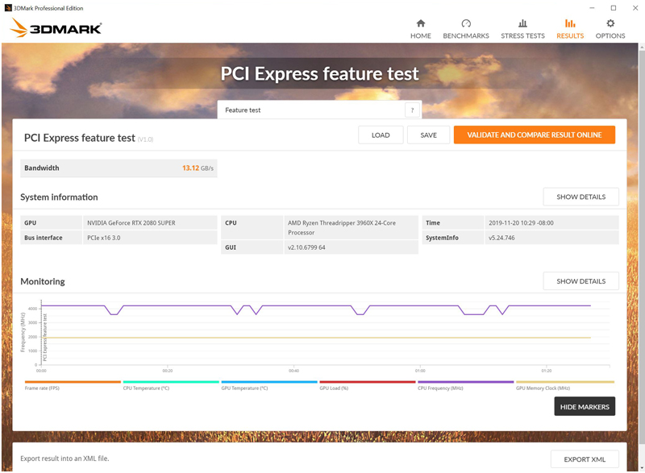645x473 pixels.
Task: Validate and compare result online
Action: click(x=534, y=135)
